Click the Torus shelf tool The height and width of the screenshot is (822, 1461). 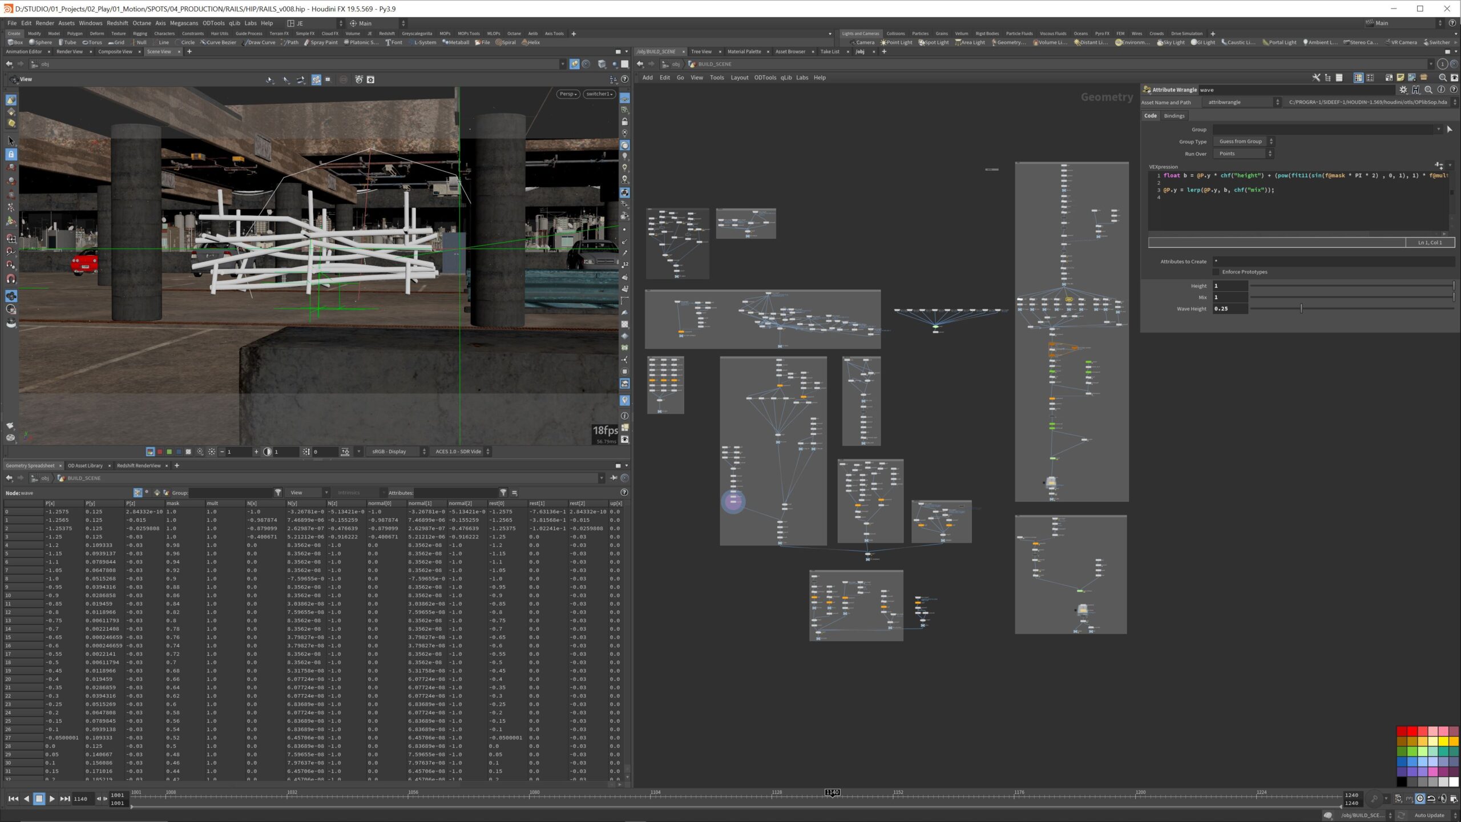tap(92, 42)
